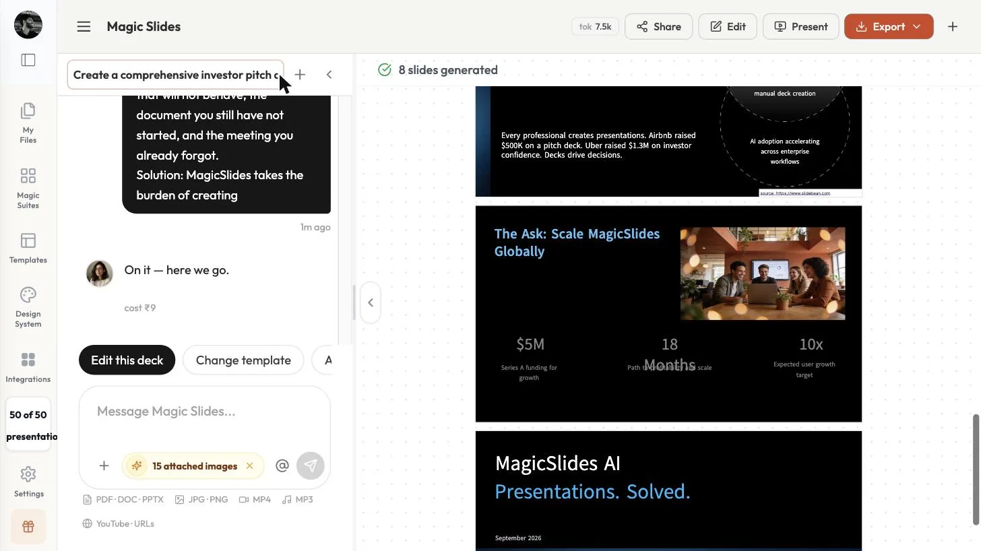Open Templates section

point(28,248)
